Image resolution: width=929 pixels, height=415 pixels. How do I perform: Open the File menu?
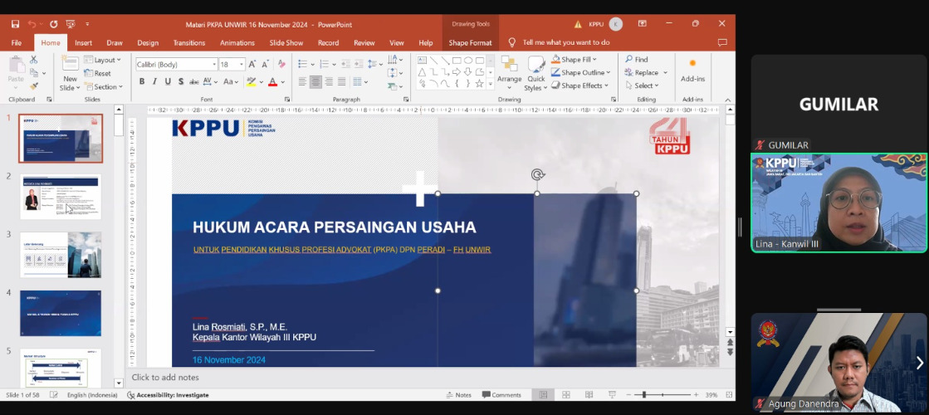[x=17, y=42]
